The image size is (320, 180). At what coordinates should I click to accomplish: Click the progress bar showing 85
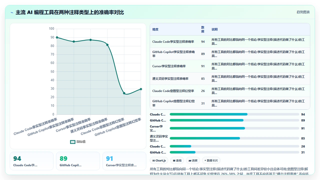pyautogui.click(x=234, y=138)
